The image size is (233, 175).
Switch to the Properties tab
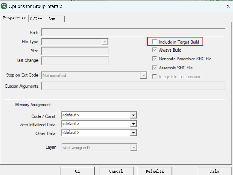click(14, 18)
